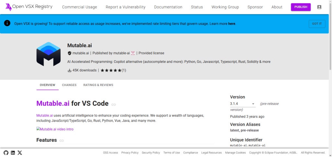This screenshot has height=157, width=332.
Task: Open the Version 3.1.4 dropdown
Action: 243,104
